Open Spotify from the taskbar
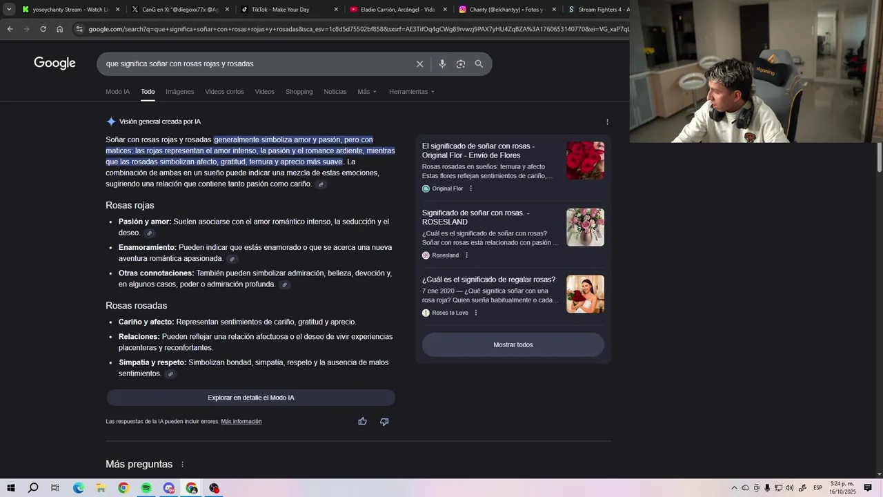 (x=146, y=488)
